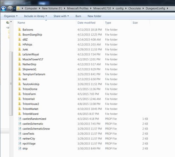Screen dimensions: 175x157
Task: Select the Shipwreck1 folder icon
Action: click(20, 69)
